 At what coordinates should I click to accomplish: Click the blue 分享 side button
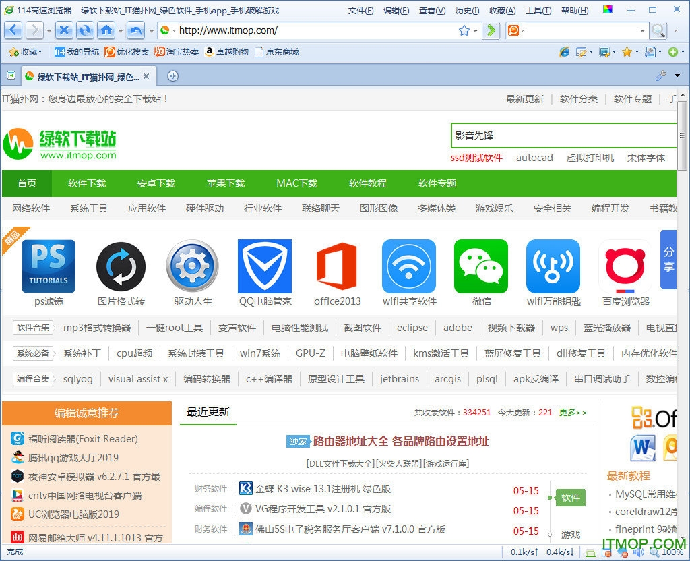pyautogui.click(x=668, y=260)
